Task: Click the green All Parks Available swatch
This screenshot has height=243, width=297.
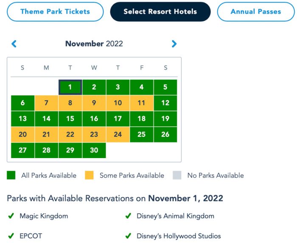Action: (11, 175)
